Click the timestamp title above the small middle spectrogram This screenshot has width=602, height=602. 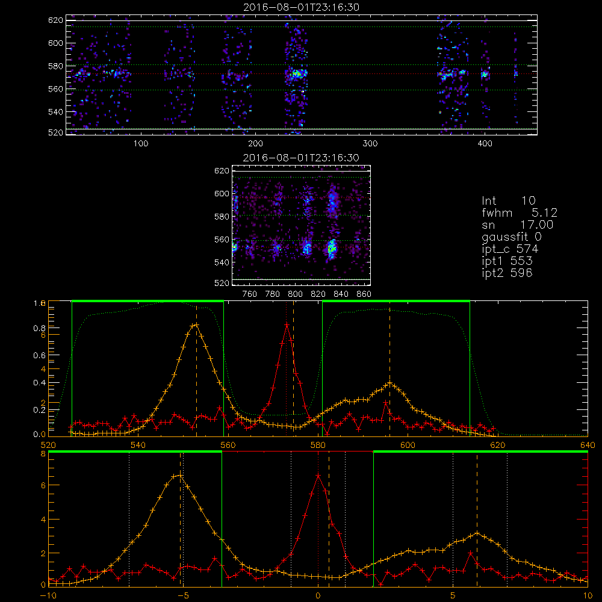coord(302,158)
